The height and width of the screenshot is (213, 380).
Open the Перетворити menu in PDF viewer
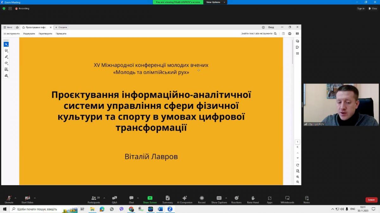pyautogui.click(x=45, y=33)
